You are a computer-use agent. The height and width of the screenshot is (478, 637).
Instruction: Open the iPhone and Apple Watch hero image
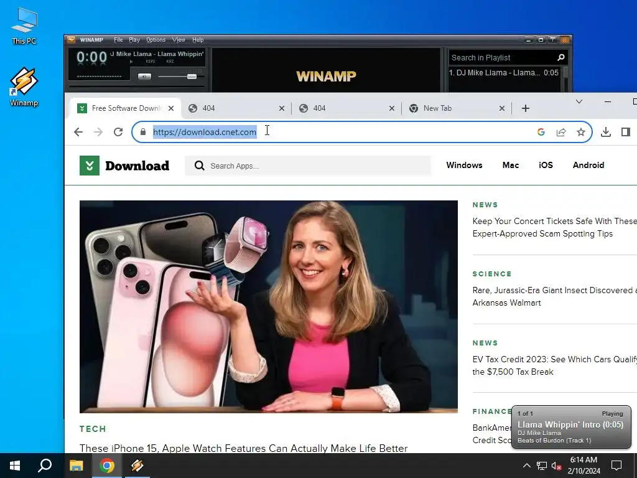(x=269, y=306)
